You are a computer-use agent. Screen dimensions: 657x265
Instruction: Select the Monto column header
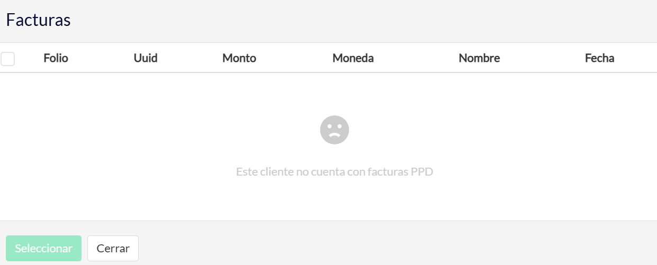pos(239,58)
